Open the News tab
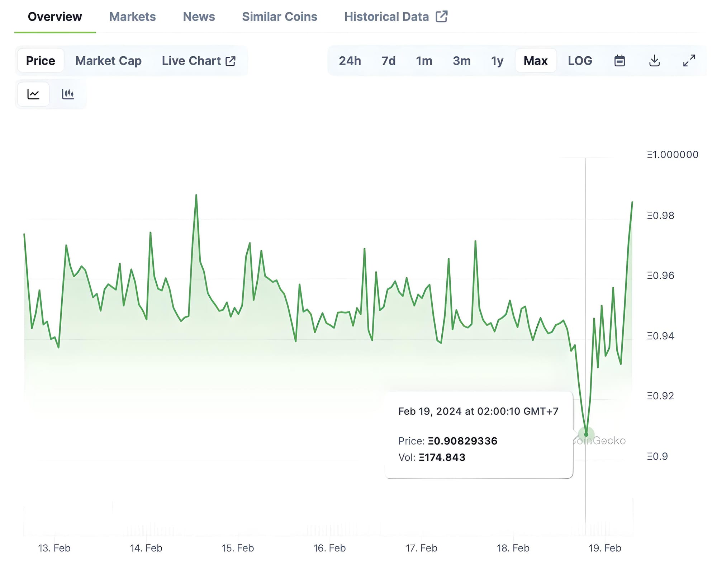The height and width of the screenshot is (569, 717). [x=199, y=17]
